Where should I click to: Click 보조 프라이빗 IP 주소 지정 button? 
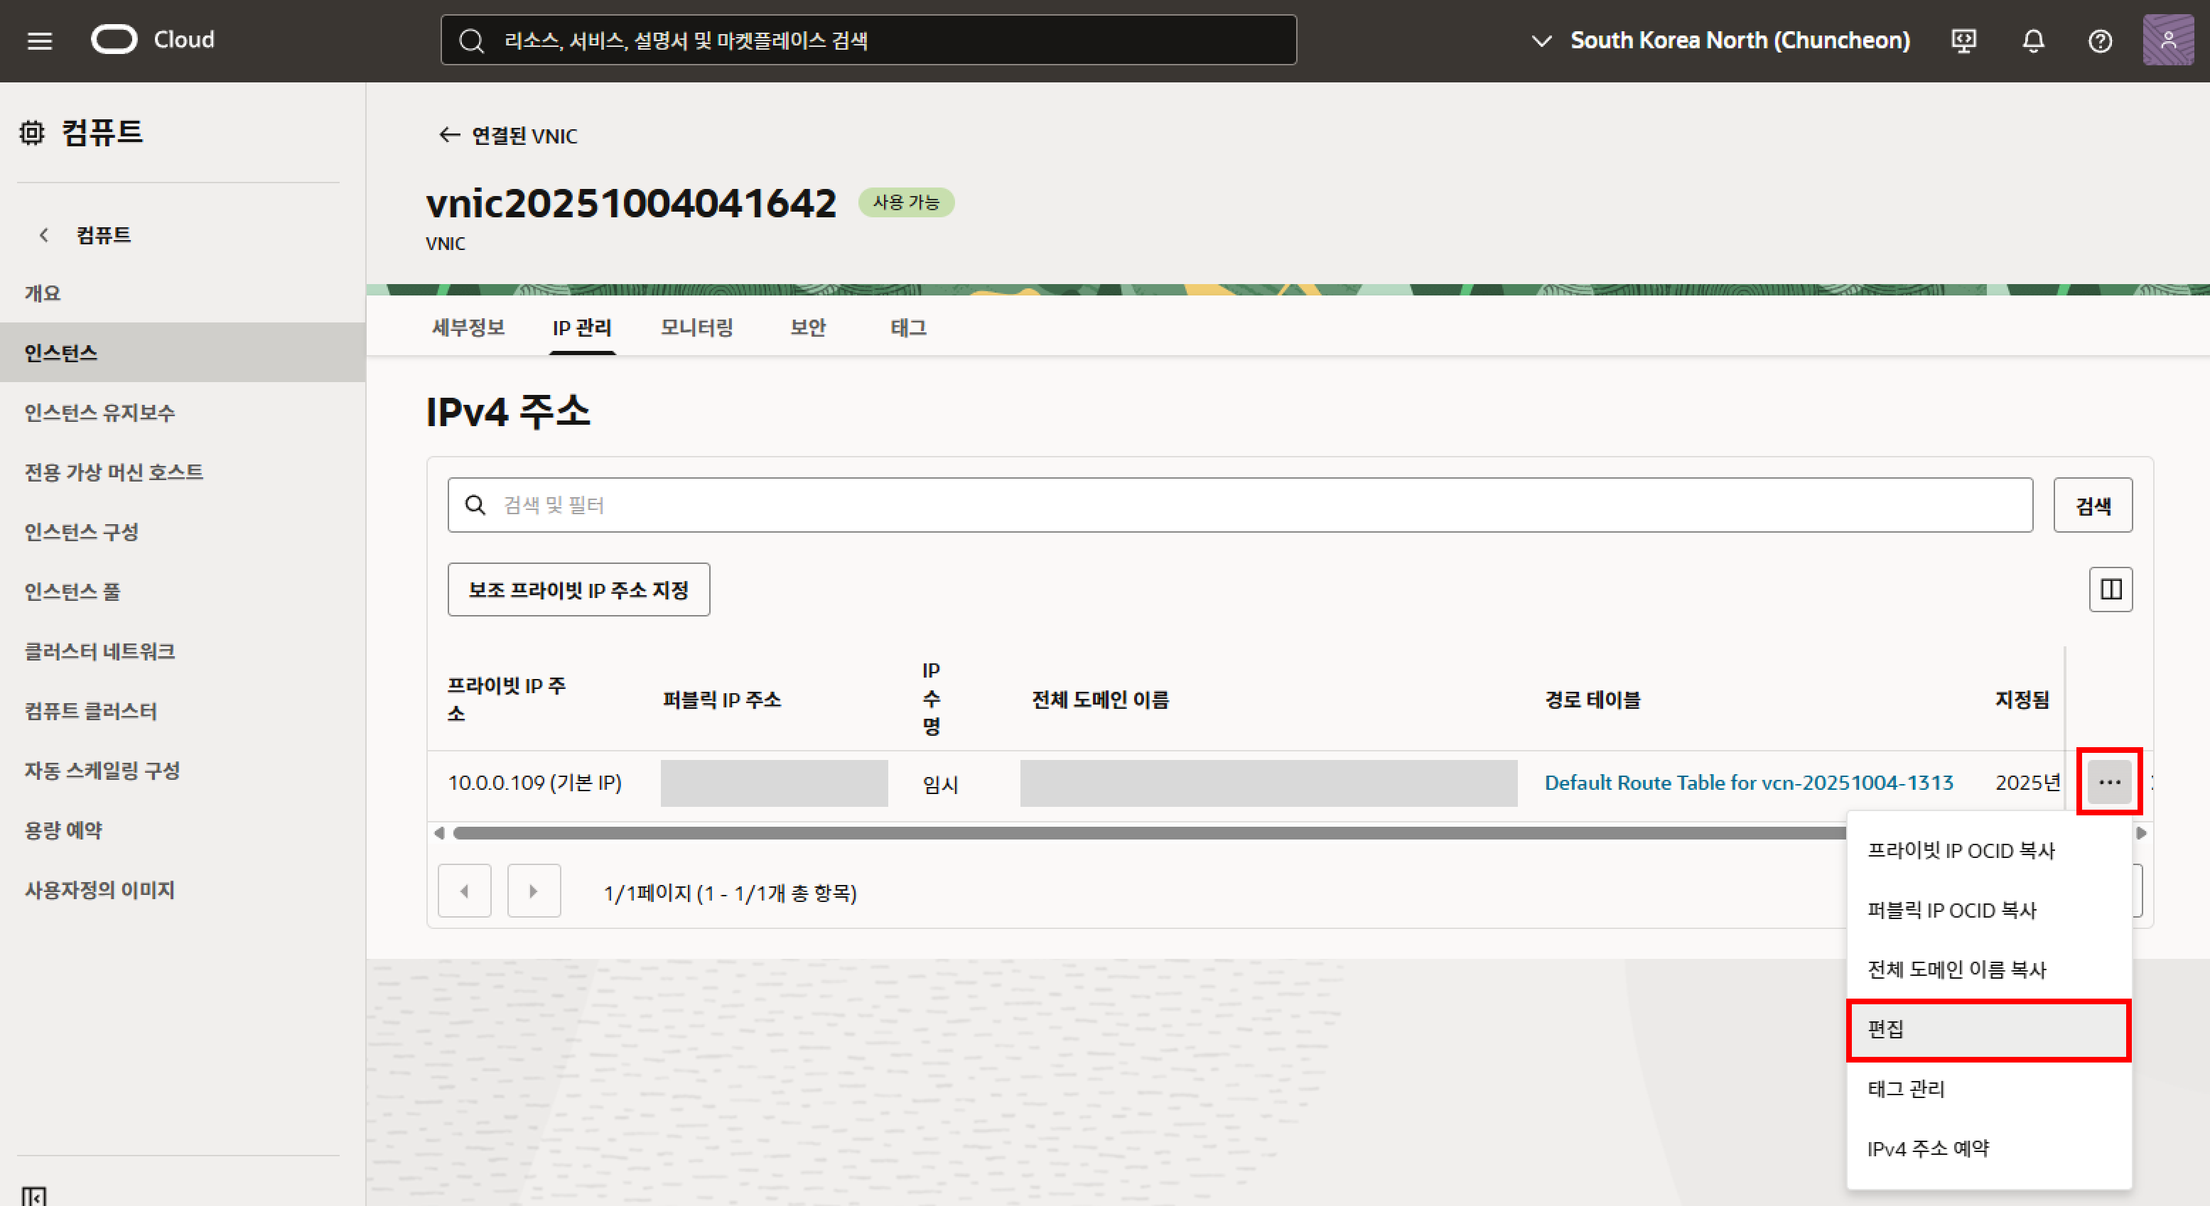coord(578,590)
